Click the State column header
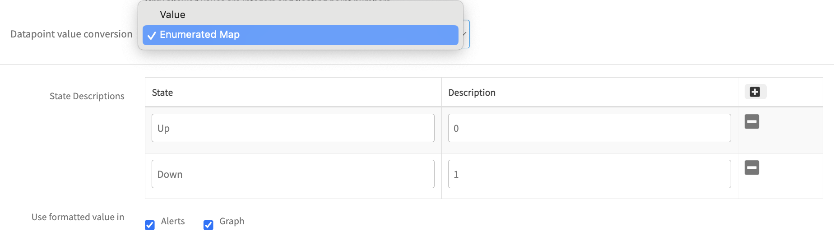 162,93
